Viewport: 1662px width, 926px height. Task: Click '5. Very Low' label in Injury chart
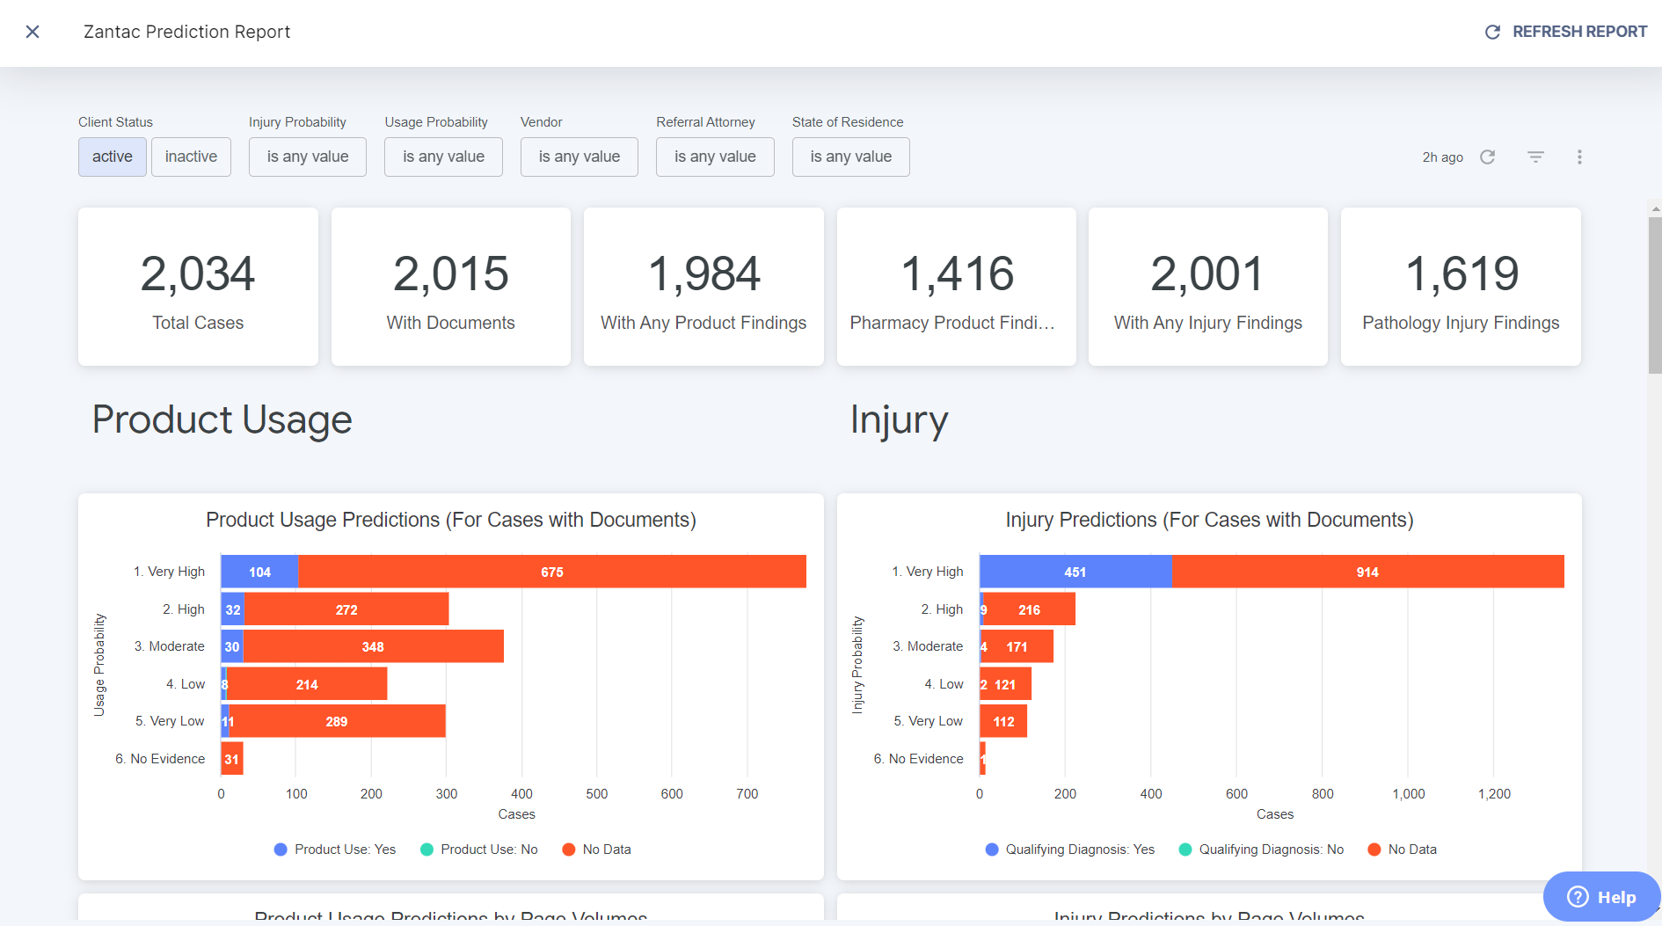[x=929, y=721]
